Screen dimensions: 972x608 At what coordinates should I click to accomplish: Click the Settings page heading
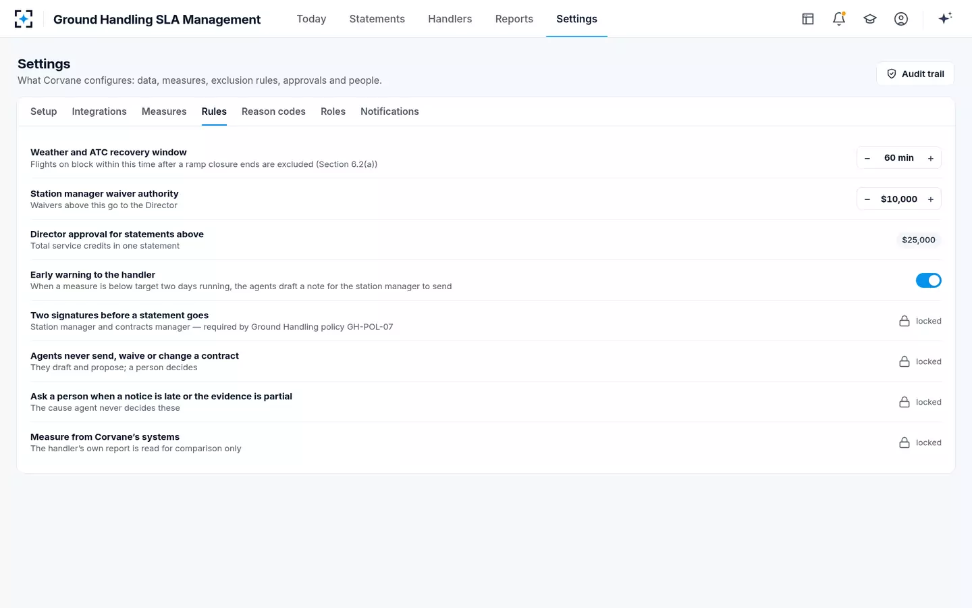pos(44,64)
